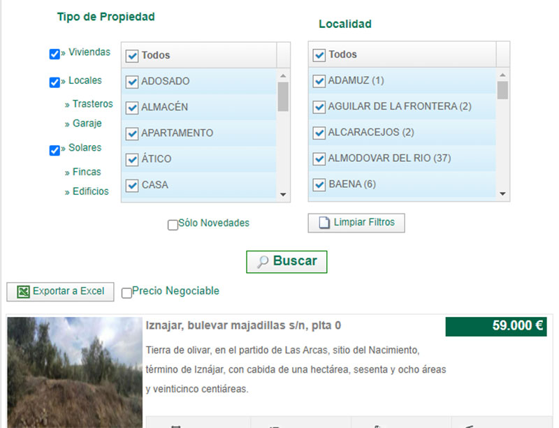559x428 pixels.
Task: Deselect the ÁTICO property type
Action: click(131, 159)
